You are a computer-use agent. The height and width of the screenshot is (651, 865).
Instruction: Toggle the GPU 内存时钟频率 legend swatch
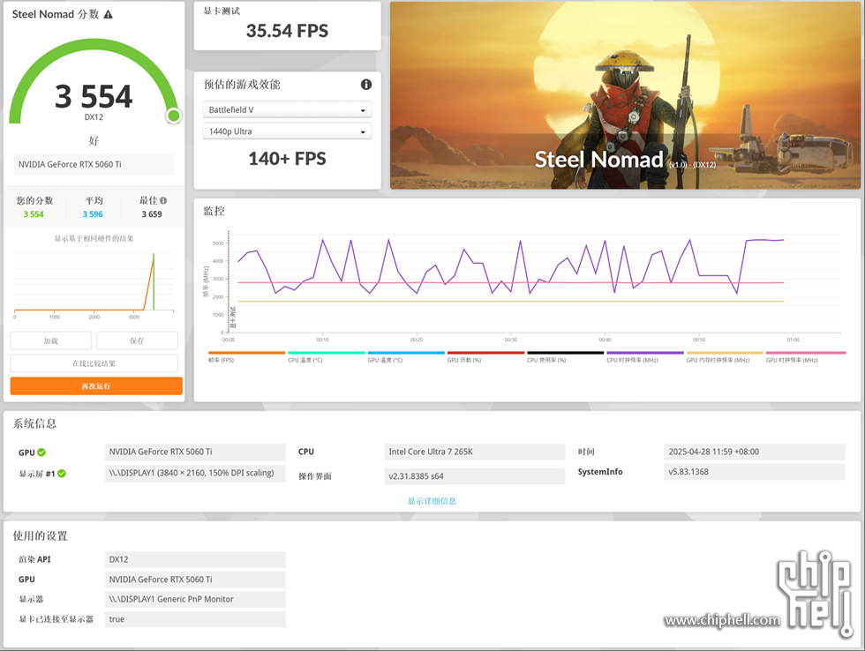click(725, 353)
